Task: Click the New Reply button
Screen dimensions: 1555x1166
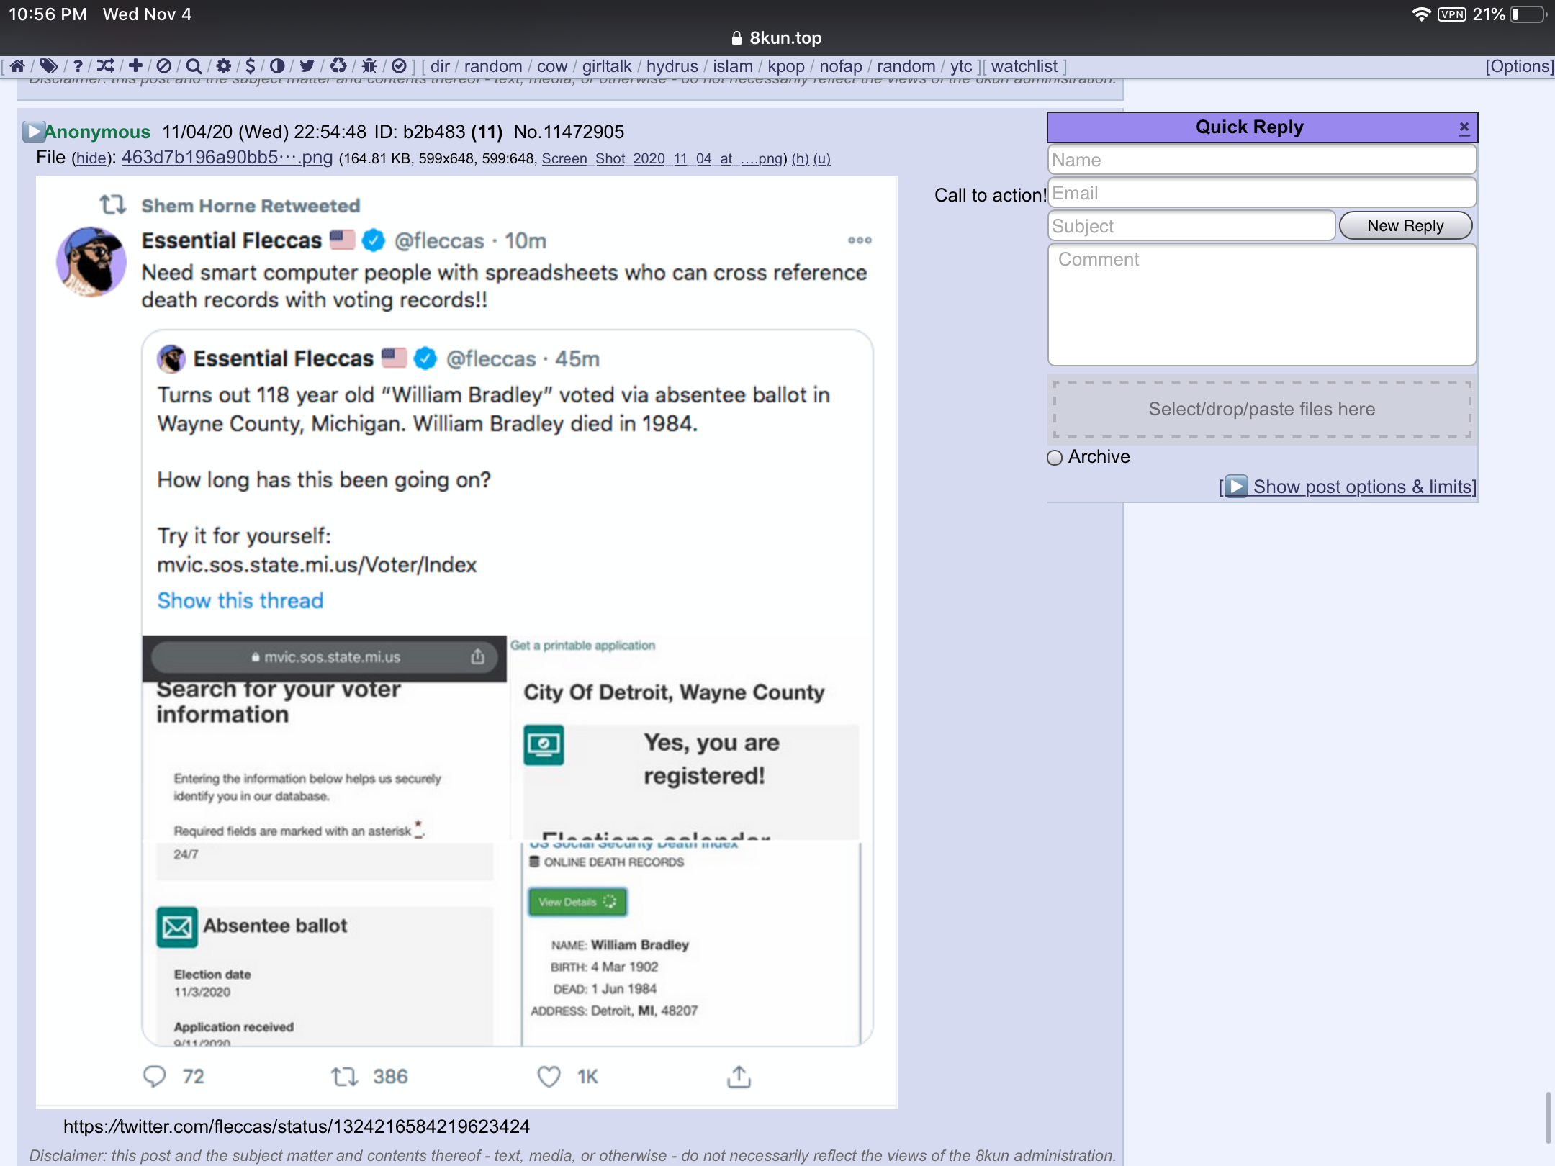Action: coord(1405,226)
